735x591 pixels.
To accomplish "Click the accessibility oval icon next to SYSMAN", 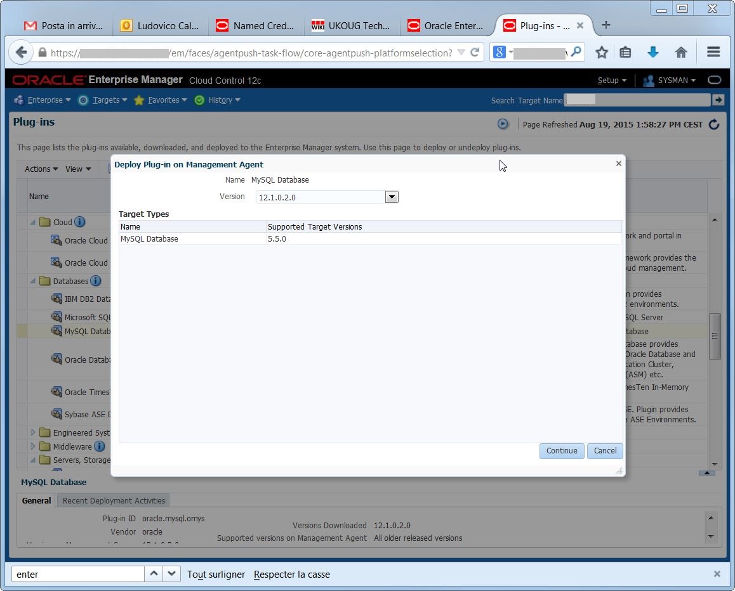I will [715, 80].
